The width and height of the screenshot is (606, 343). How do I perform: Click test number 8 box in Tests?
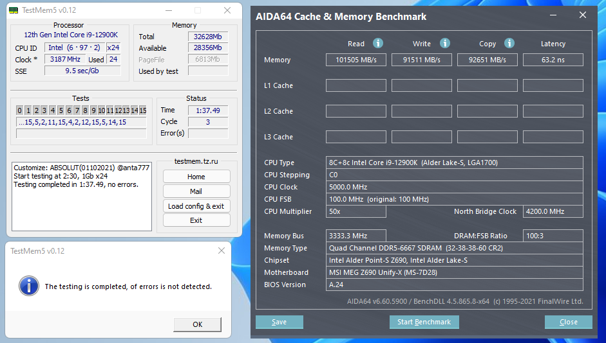pyautogui.click(x=86, y=110)
